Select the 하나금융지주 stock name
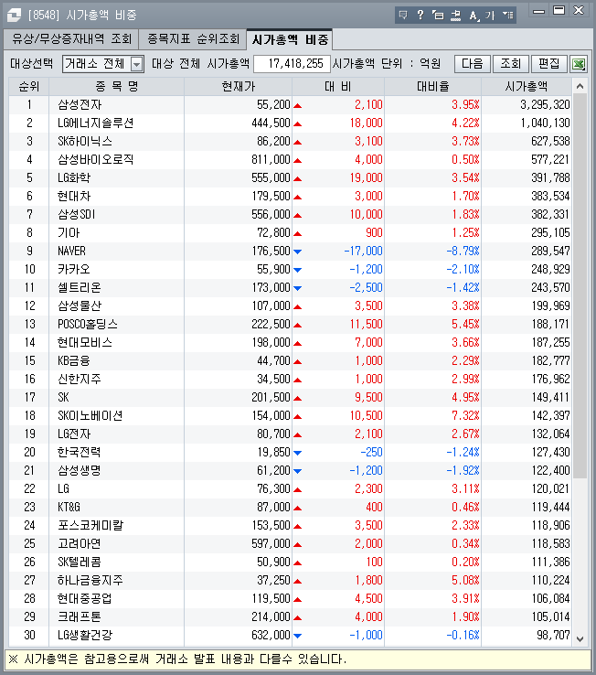The height and width of the screenshot is (675, 596). (x=90, y=580)
